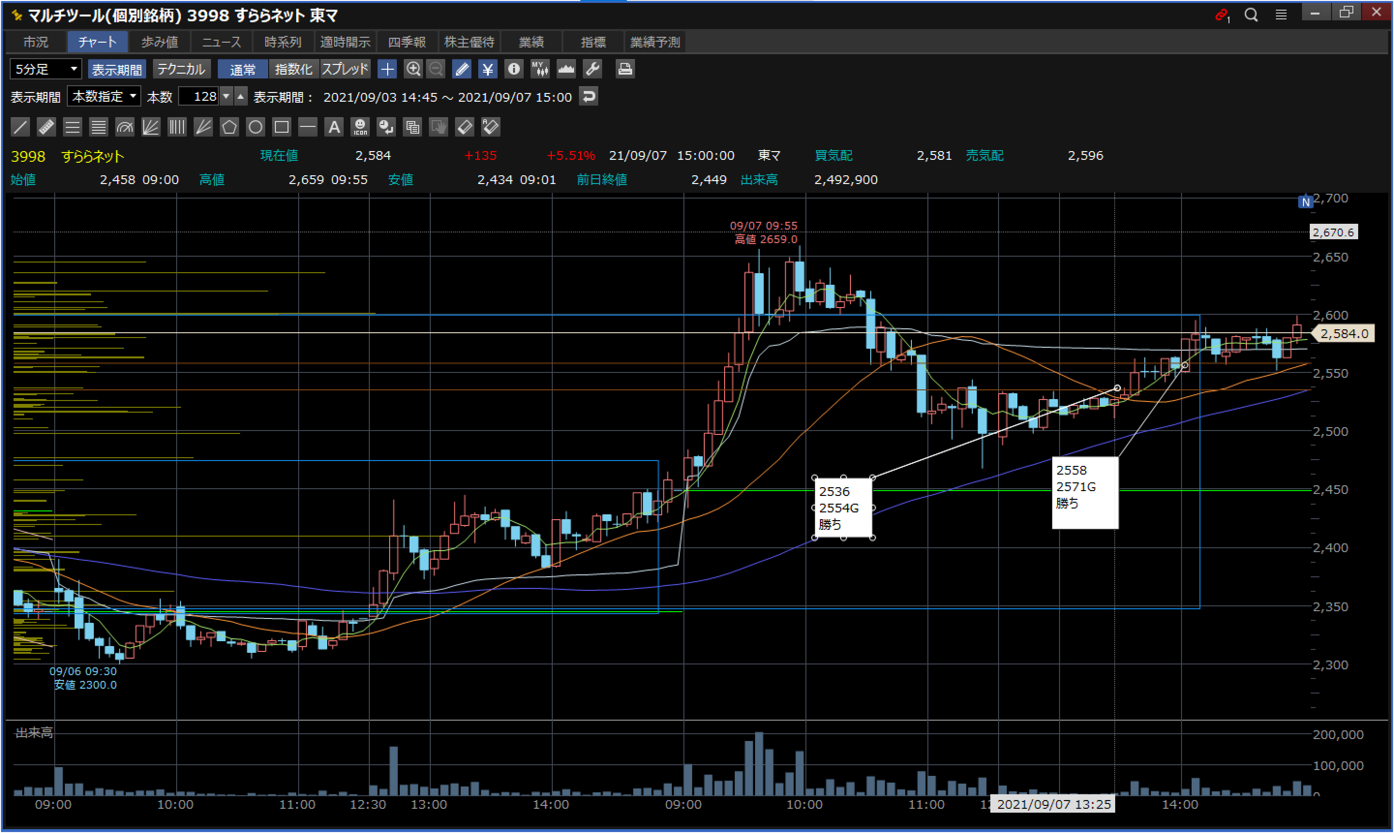This screenshot has width=1394, height=833.
Task: Expand the 本数指定 period type dropdown
Action: (105, 96)
